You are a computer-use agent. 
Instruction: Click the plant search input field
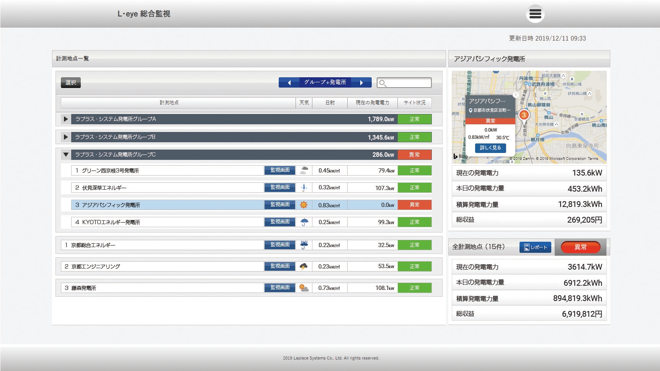pos(408,83)
